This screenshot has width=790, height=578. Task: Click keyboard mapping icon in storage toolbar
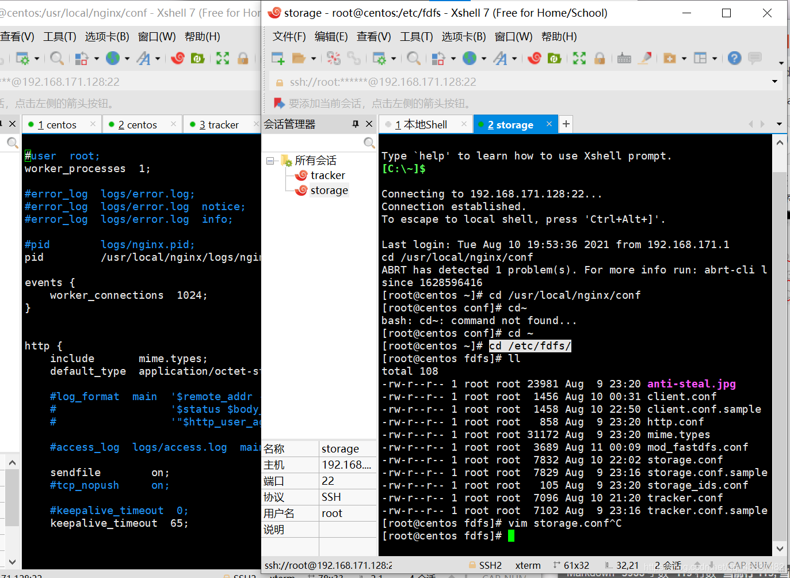click(624, 58)
